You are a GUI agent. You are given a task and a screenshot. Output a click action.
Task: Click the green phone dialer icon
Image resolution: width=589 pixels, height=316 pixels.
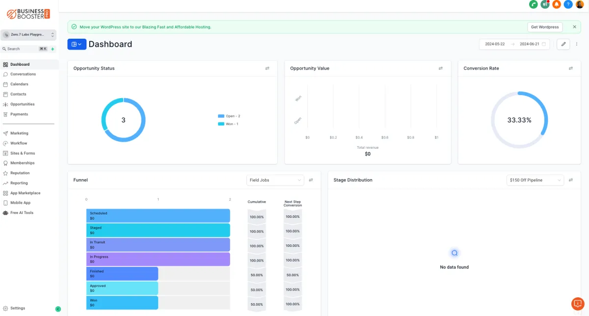tap(534, 4)
